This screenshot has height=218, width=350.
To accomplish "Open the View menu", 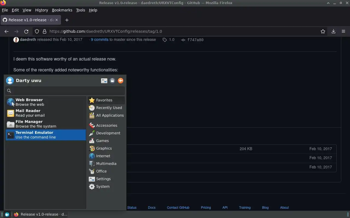I will coord(27,10).
